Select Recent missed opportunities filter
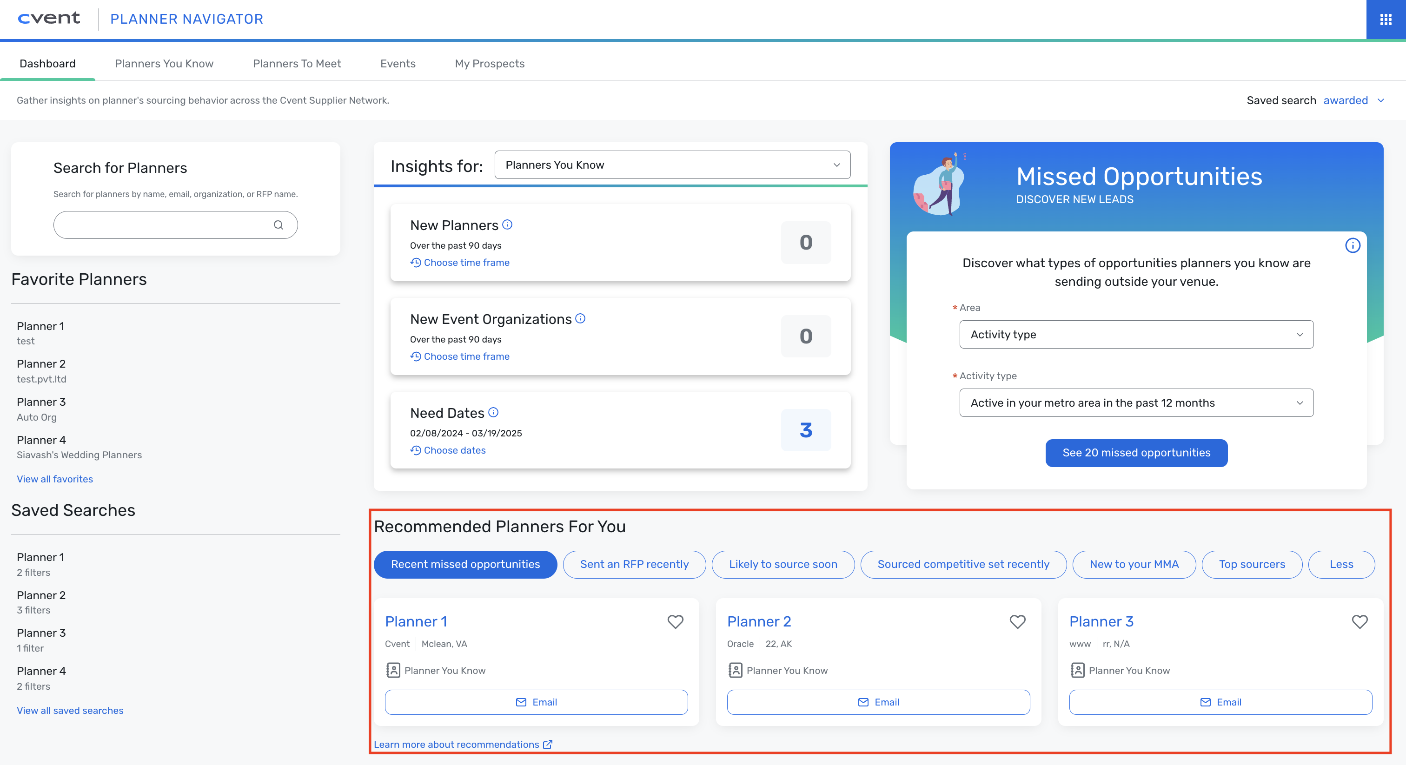 pos(465,564)
